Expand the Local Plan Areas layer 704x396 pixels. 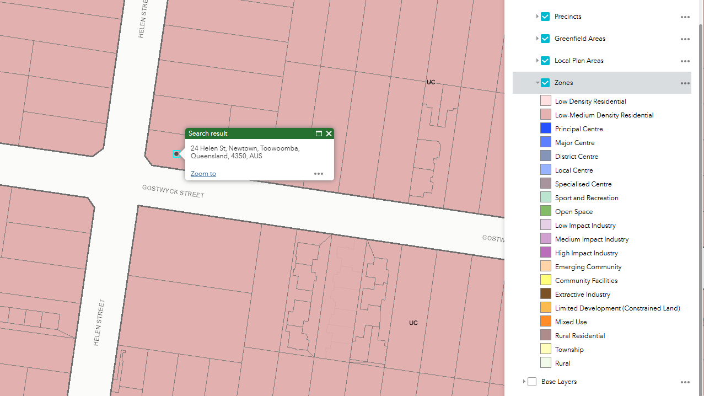(537, 61)
